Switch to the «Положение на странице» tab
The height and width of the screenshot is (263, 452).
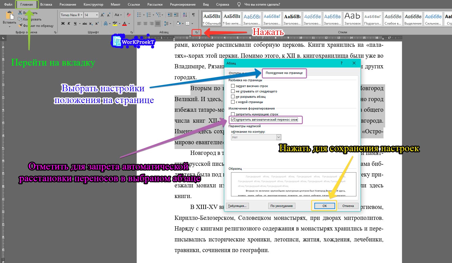284,73
